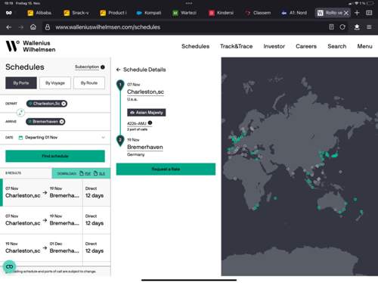
Task: Open Search in top navigation
Action: click(337, 46)
